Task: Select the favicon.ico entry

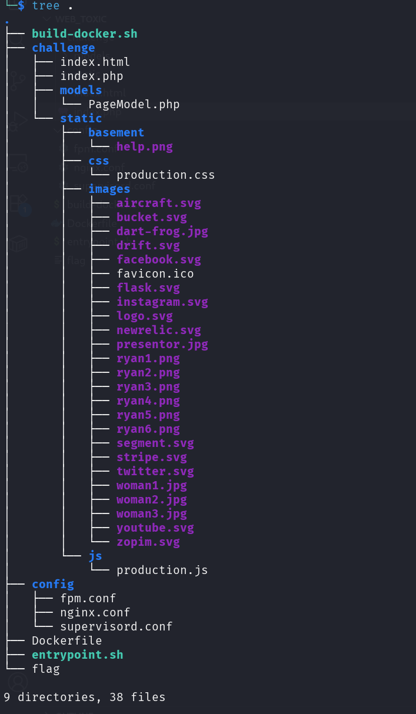Action: pos(155,273)
